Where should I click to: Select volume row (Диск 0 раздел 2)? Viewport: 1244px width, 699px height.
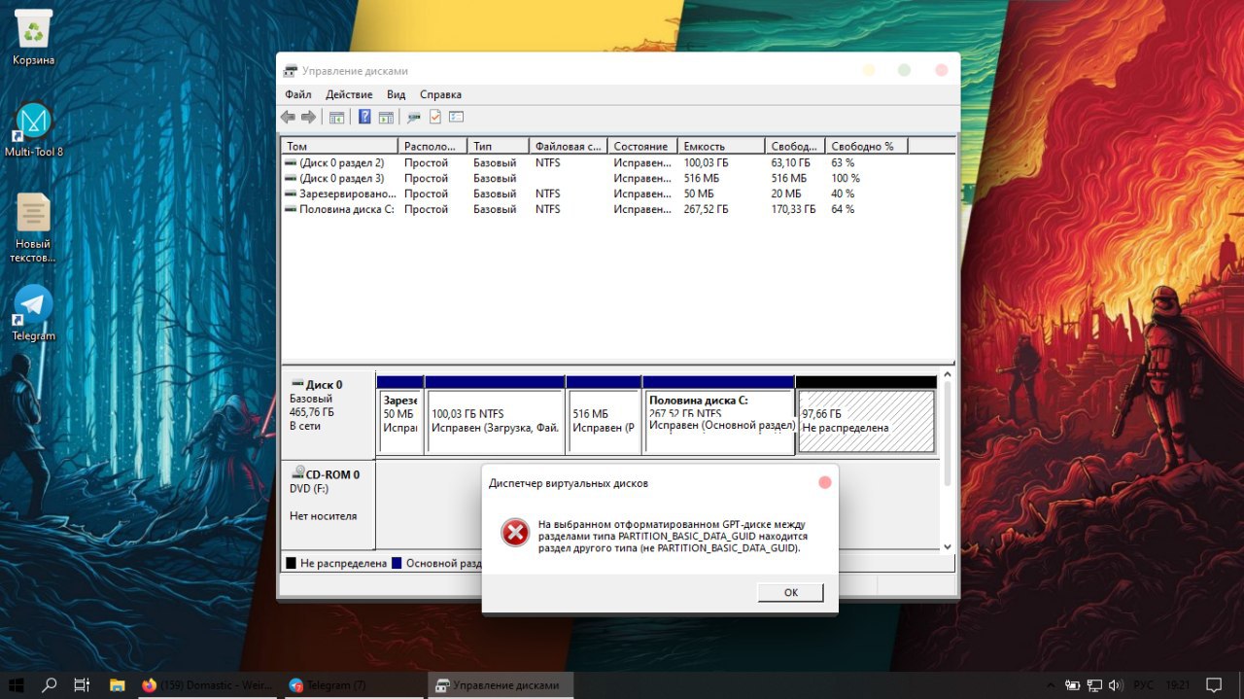click(618, 162)
